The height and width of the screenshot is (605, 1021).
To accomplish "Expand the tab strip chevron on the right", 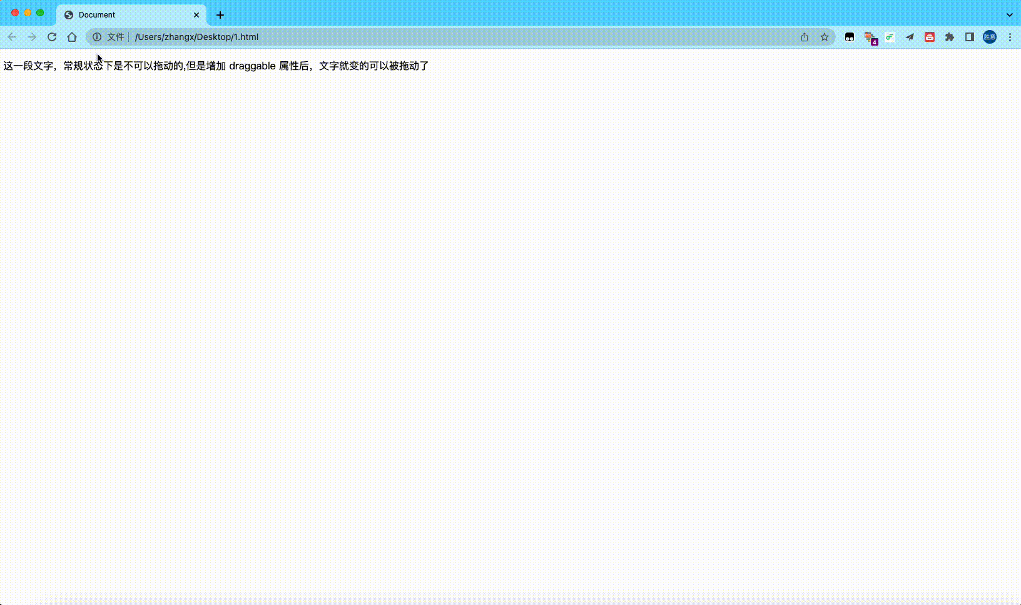I will (1010, 14).
